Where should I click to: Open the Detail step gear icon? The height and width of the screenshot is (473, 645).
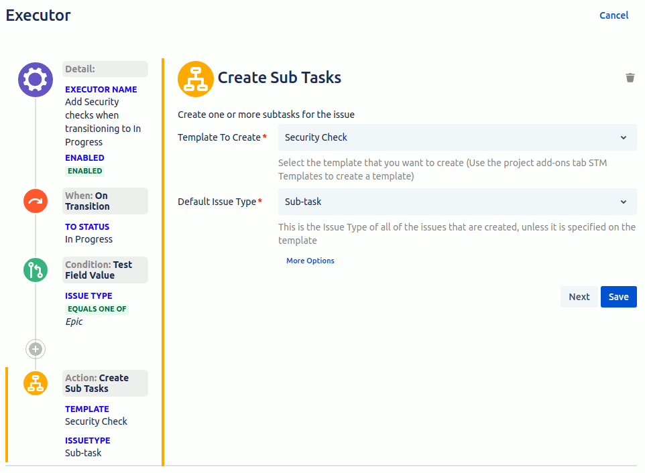(x=35, y=79)
